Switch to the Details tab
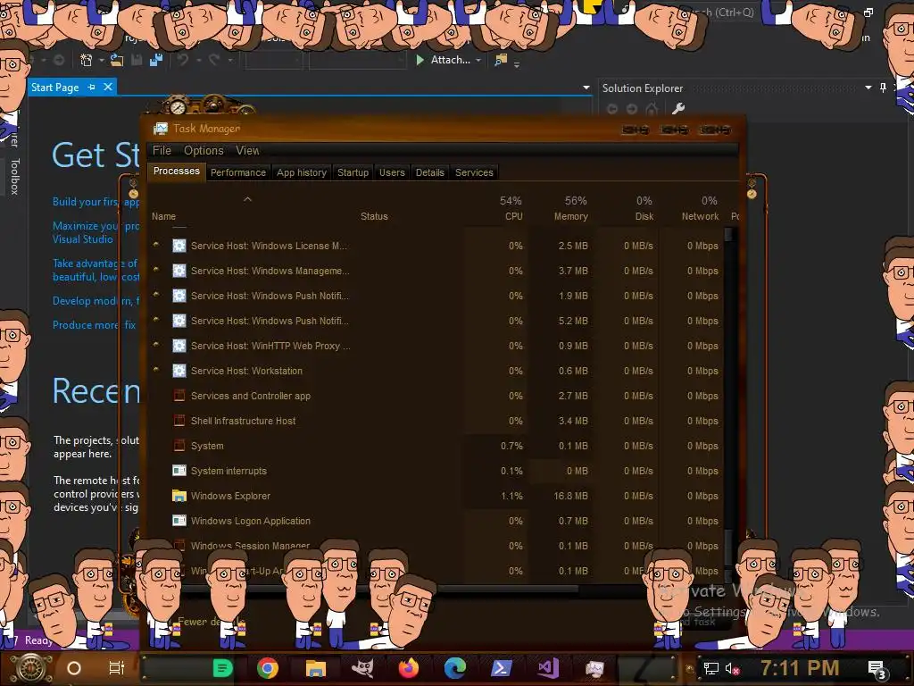The image size is (914, 686). [429, 172]
